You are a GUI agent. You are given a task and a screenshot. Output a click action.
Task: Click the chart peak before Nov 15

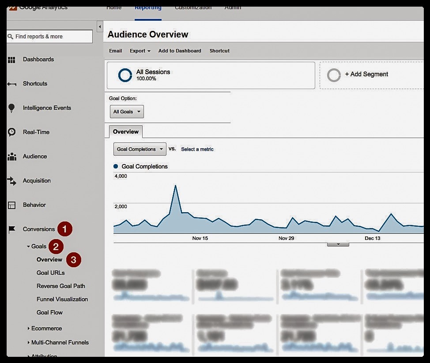pyautogui.click(x=176, y=186)
